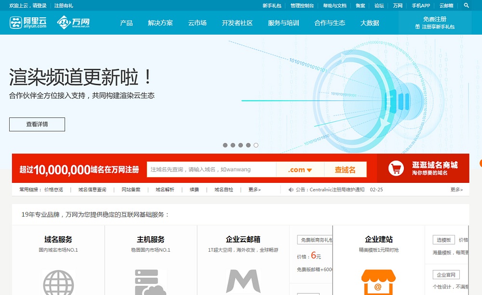Open the 企业建站 card title
The image size is (482, 295).
[379, 239]
